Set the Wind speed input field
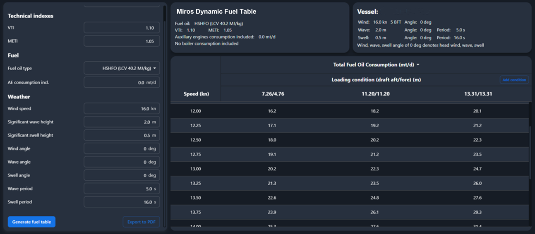Image resolution: width=535 pixels, height=234 pixels. [x=122, y=109]
